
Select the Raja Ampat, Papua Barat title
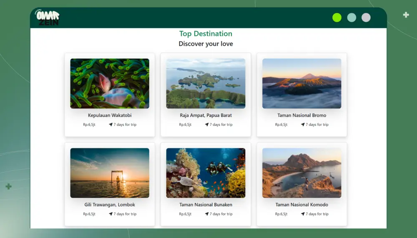[206, 115]
